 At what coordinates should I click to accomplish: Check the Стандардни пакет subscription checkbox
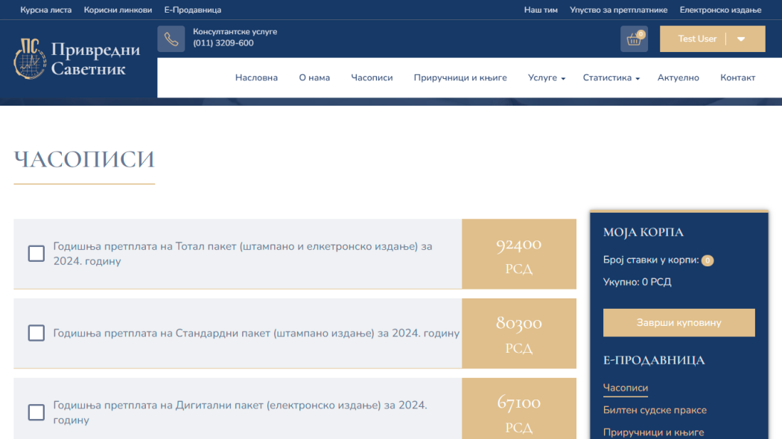[36, 333]
